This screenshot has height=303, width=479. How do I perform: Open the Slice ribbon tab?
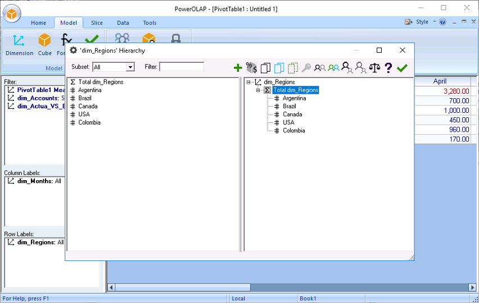tap(97, 23)
